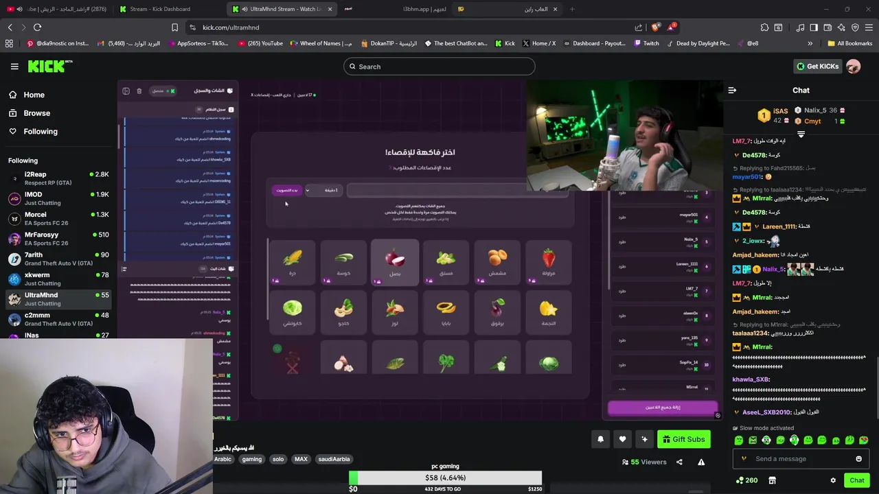This screenshot has height=494, width=879.
Task: Click the Arabic stream tag
Action: tap(222, 459)
